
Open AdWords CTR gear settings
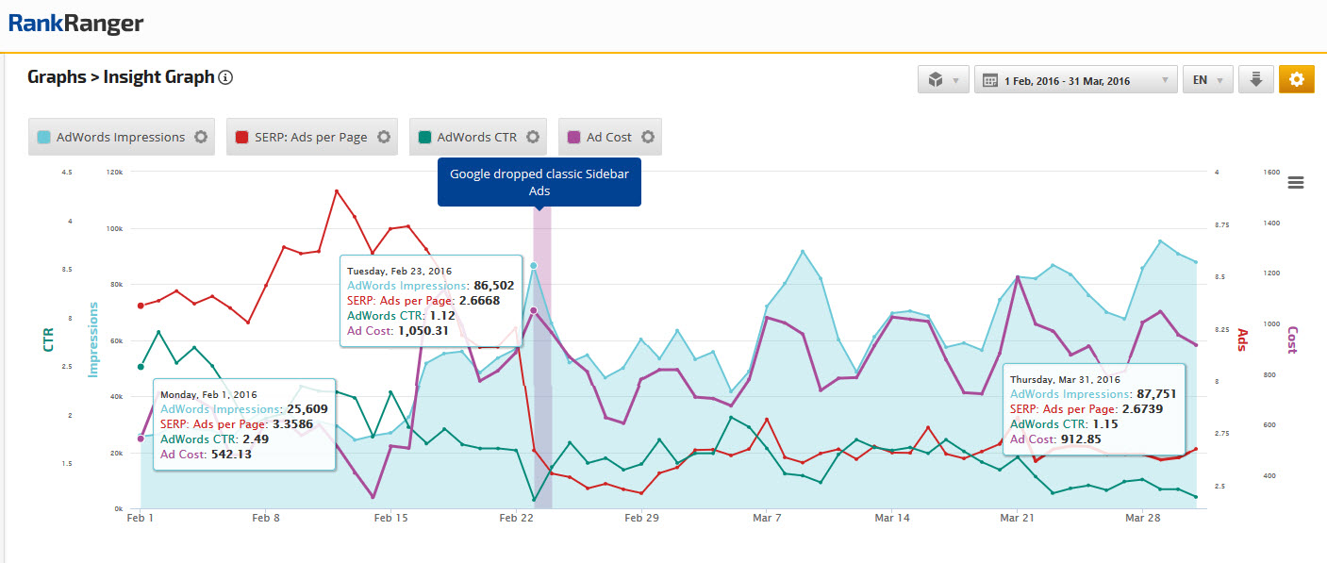click(533, 137)
